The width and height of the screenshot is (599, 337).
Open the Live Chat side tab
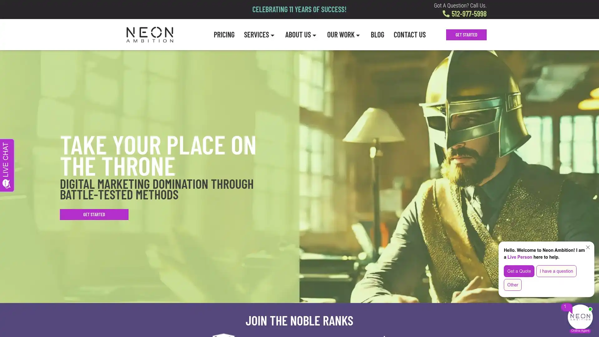click(7, 165)
